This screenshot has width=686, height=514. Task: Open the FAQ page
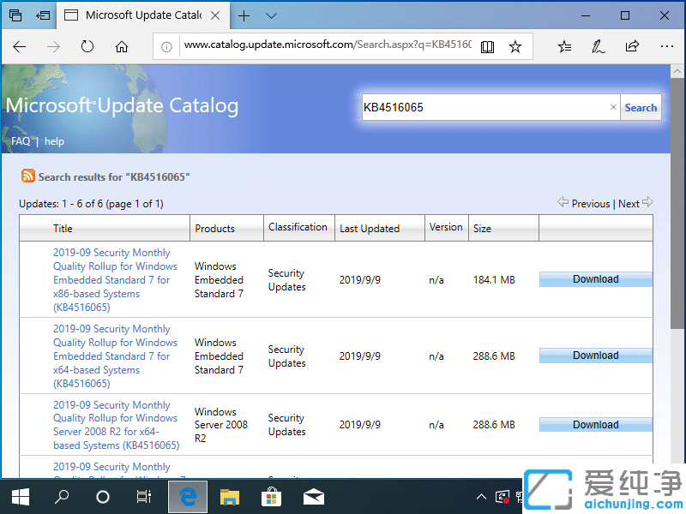(20, 141)
